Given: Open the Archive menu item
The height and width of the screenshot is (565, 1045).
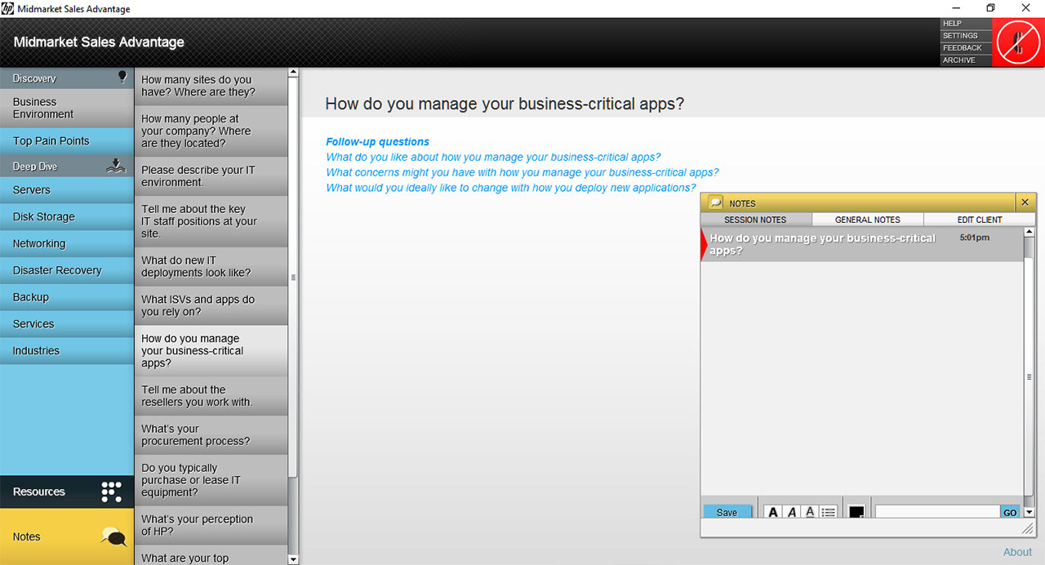Looking at the screenshot, I should 966,60.
